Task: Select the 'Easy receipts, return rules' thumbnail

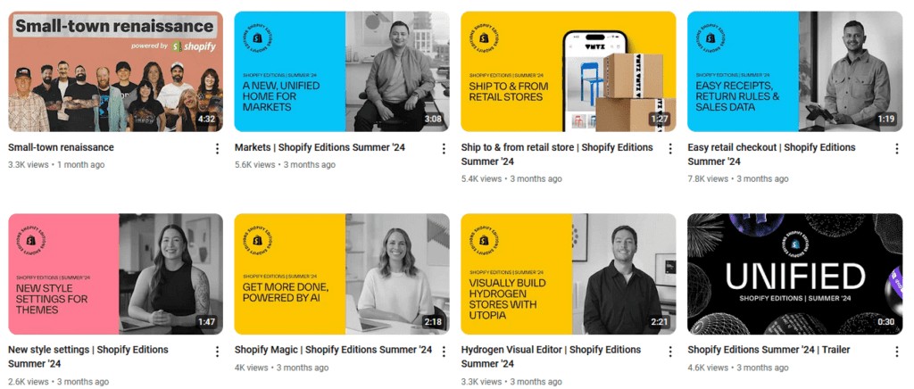Action: pos(794,71)
